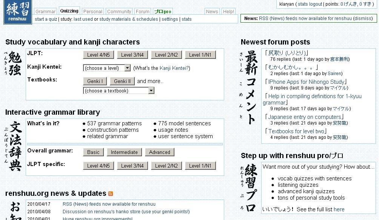The width and height of the screenshot is (379, 220).
Task: Open the choose a textbook dropdown
Action: (119, 91)
